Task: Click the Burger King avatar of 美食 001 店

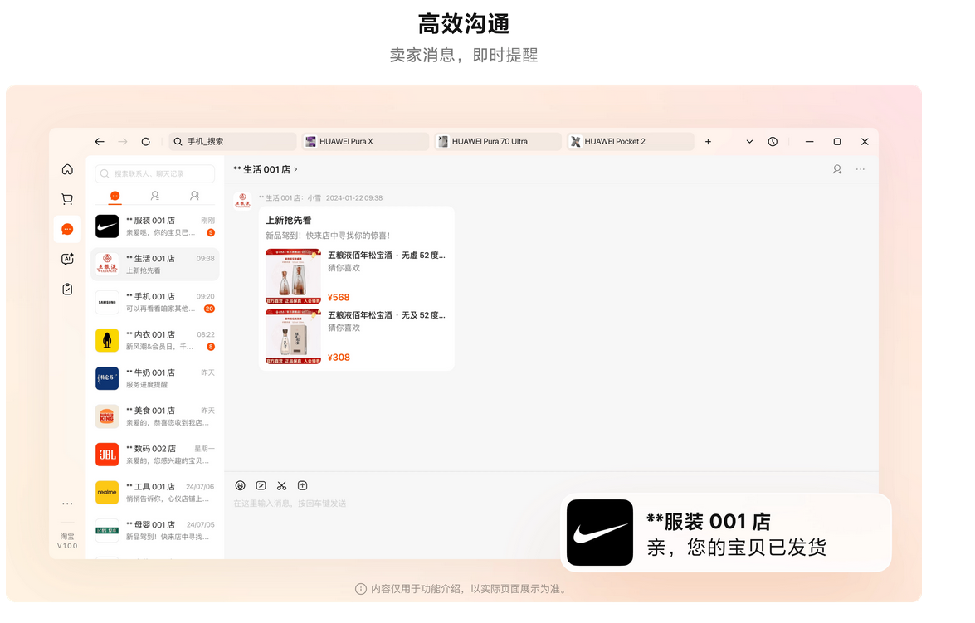Action: tap(107, 416)
